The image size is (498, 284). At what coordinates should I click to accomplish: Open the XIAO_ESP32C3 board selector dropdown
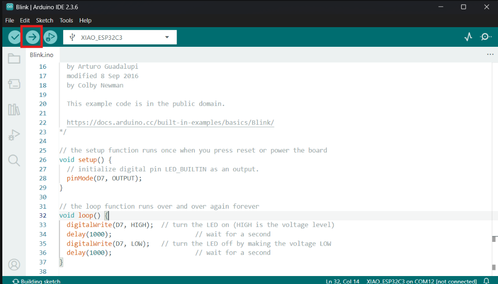click(x=120, y=37)
